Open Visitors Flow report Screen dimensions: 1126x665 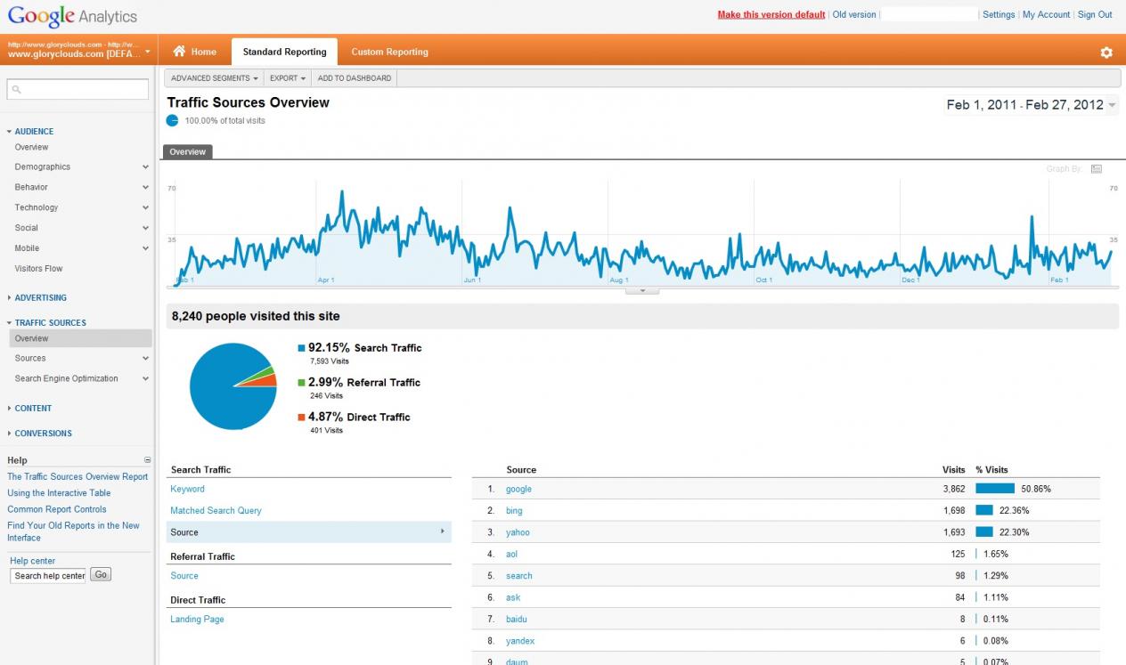(38, 269)
